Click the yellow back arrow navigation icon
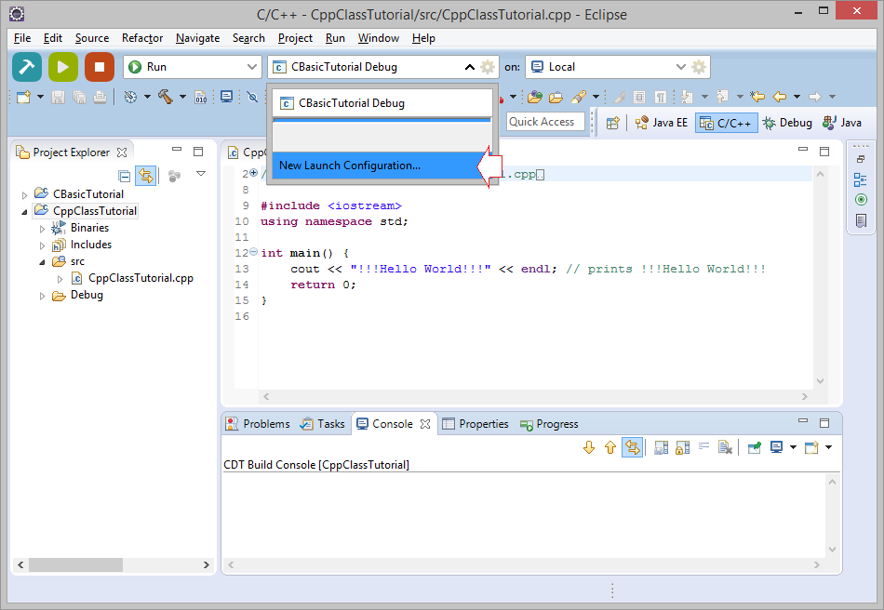This screenshot has width=884, height=610. click(x=780, y=97)
